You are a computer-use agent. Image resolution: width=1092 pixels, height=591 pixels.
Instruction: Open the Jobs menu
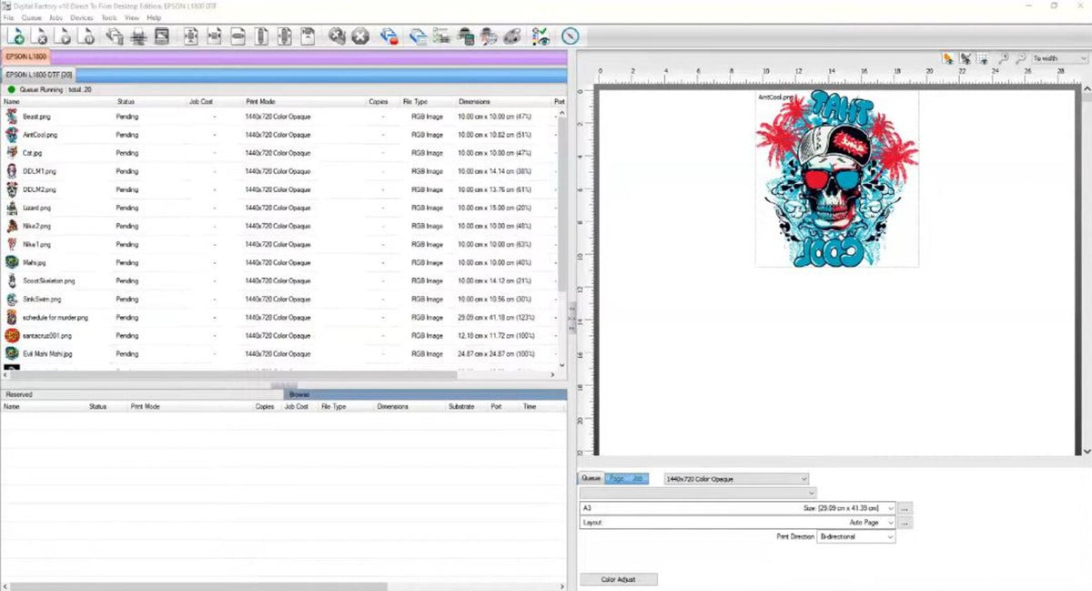pos(56,17)
